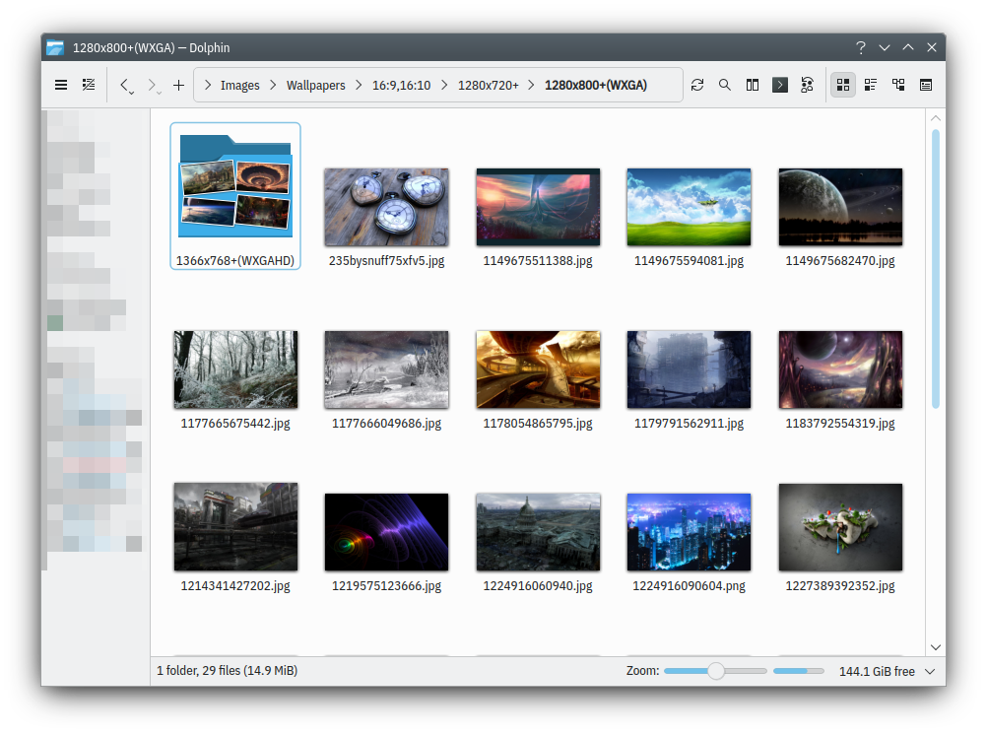The image size is (987, 735).
Task: Maximize the Dolphin window
Action: 907,48
